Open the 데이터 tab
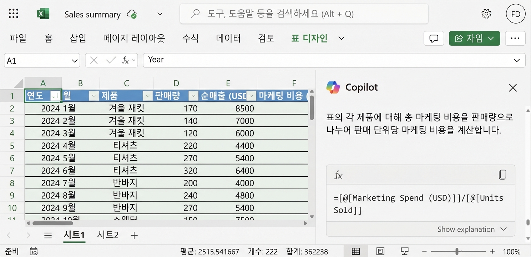 228,38
